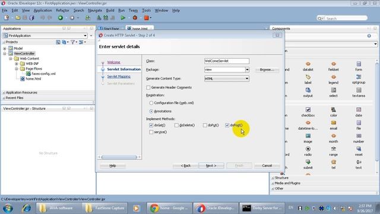380x214 pixels.
Task: Select the color component icon
Action: pos(334,109)
